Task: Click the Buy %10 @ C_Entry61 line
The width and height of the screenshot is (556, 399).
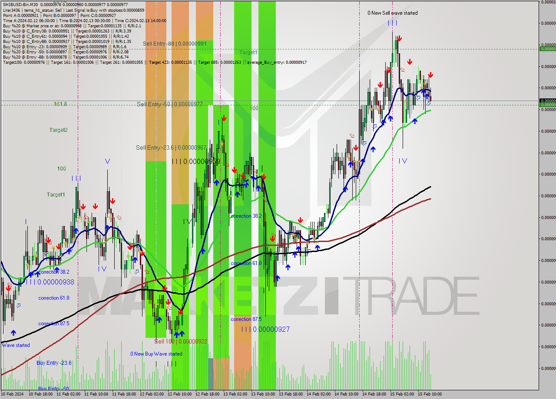Action: point(66,36)
